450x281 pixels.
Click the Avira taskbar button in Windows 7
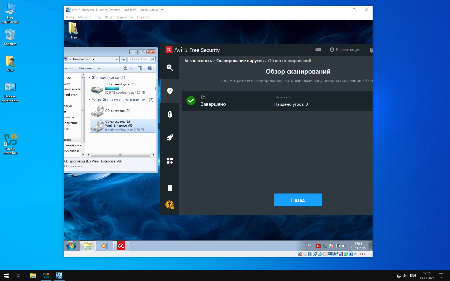click(121, 246)
